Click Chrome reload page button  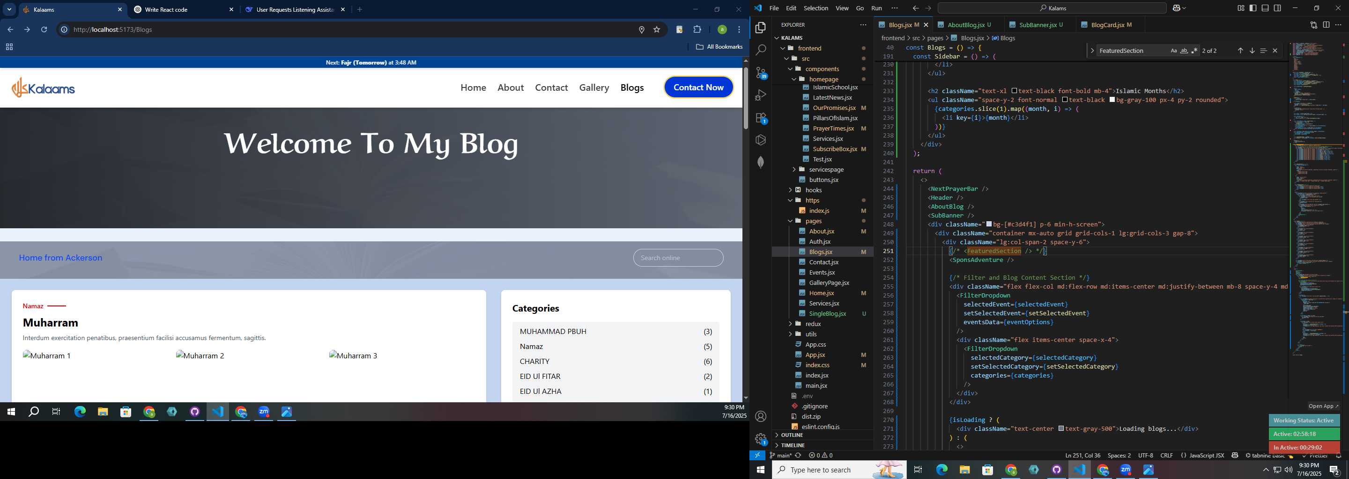tap(44, 30)
